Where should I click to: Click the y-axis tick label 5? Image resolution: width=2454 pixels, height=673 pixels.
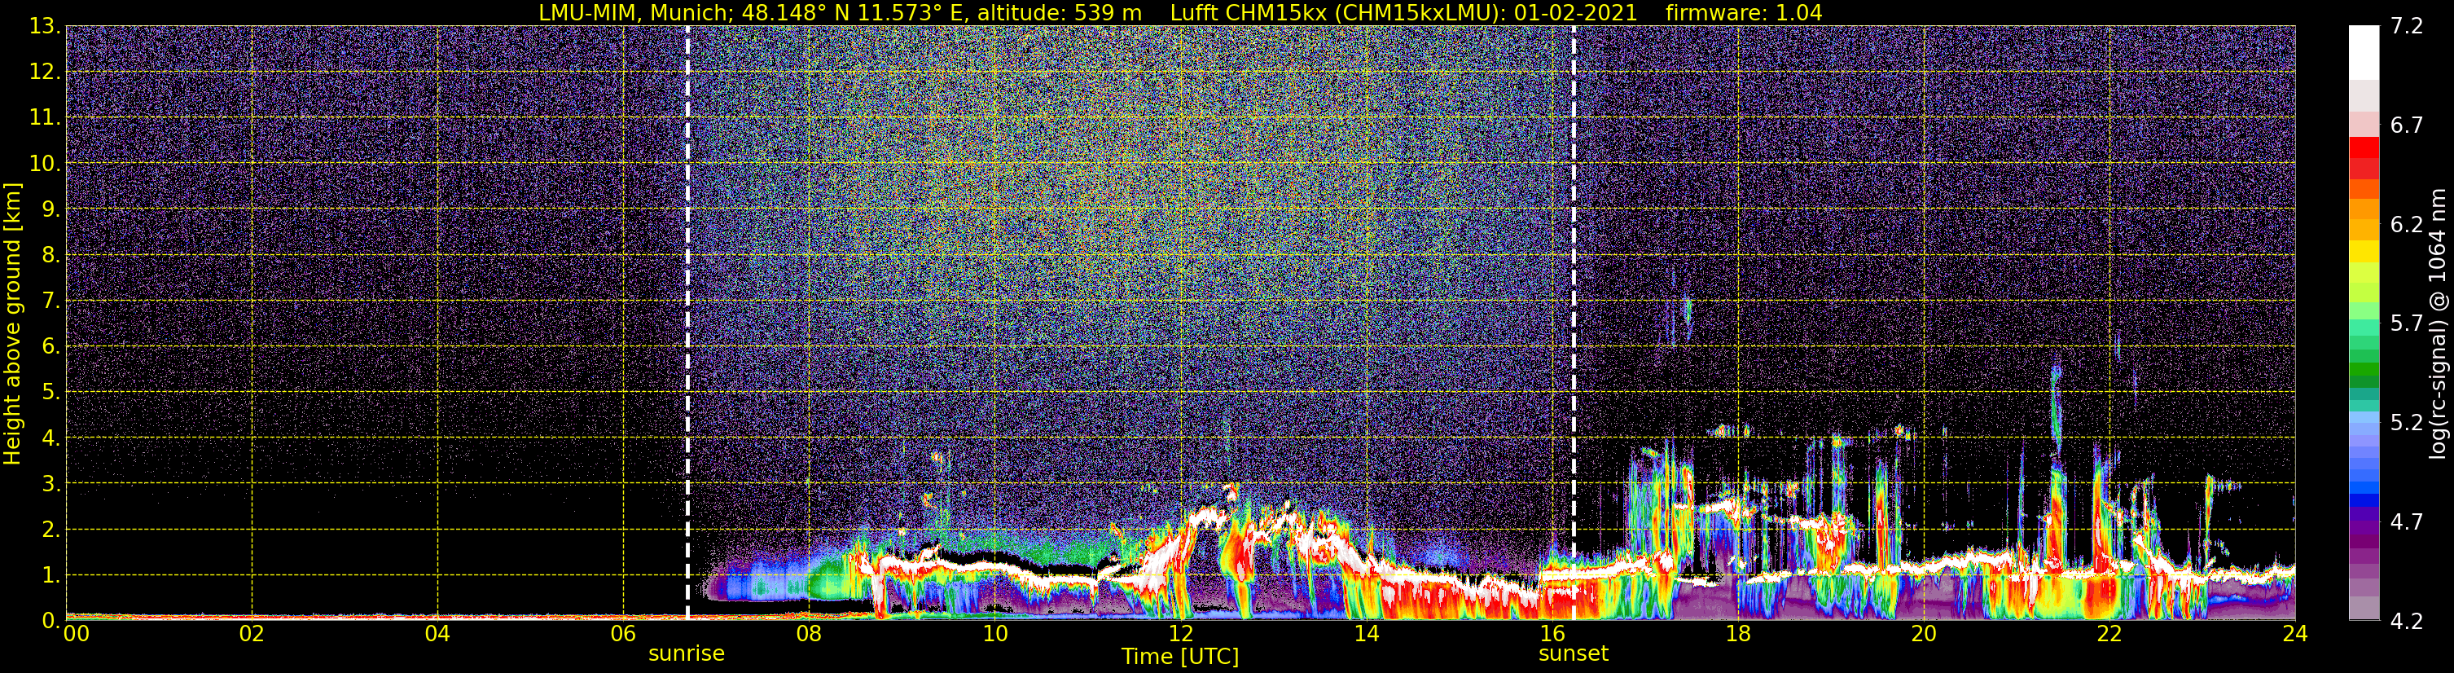[x=51, y=392]
